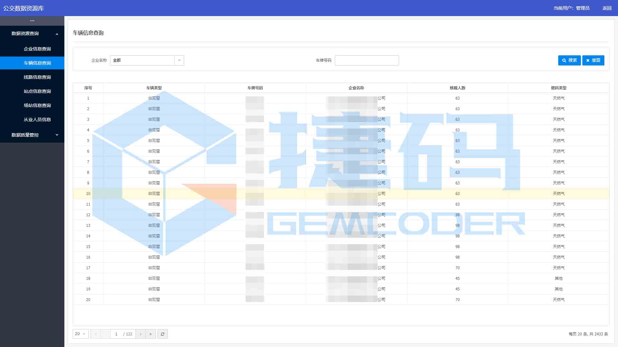Click the refresh icon in the pagination bar
Image resolution: width=618 pixels, height=347 pixels.
pyautogui.click(x=163, y=334)
